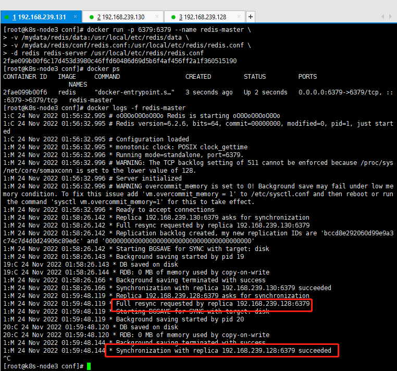Click "monotonic clock: POSIX clock_gettime" line
The image size is (397, 371).
pos(181,147)
